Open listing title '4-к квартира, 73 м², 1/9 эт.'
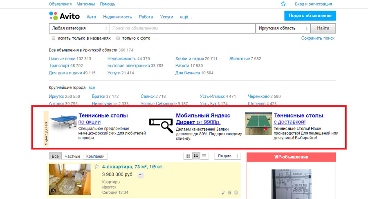The image size is (368, 199). (132, 167)
